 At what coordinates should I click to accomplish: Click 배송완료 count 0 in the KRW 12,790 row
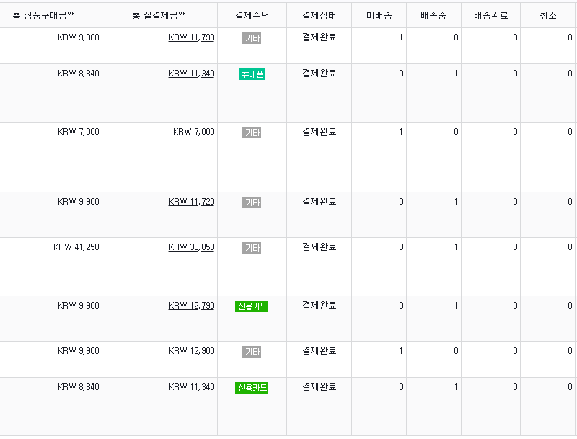(x=515, y=306)
